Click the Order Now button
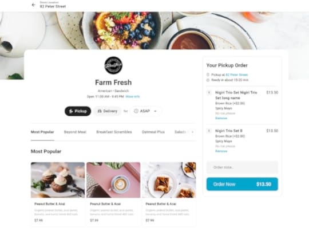Screen dimensions: 309x231 coord(242,184)
